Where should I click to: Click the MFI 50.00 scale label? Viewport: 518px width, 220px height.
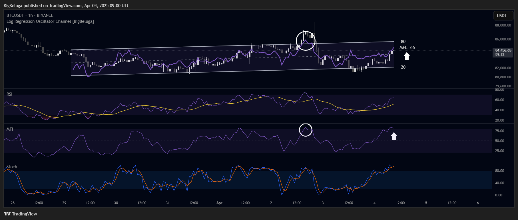(499, 141)
